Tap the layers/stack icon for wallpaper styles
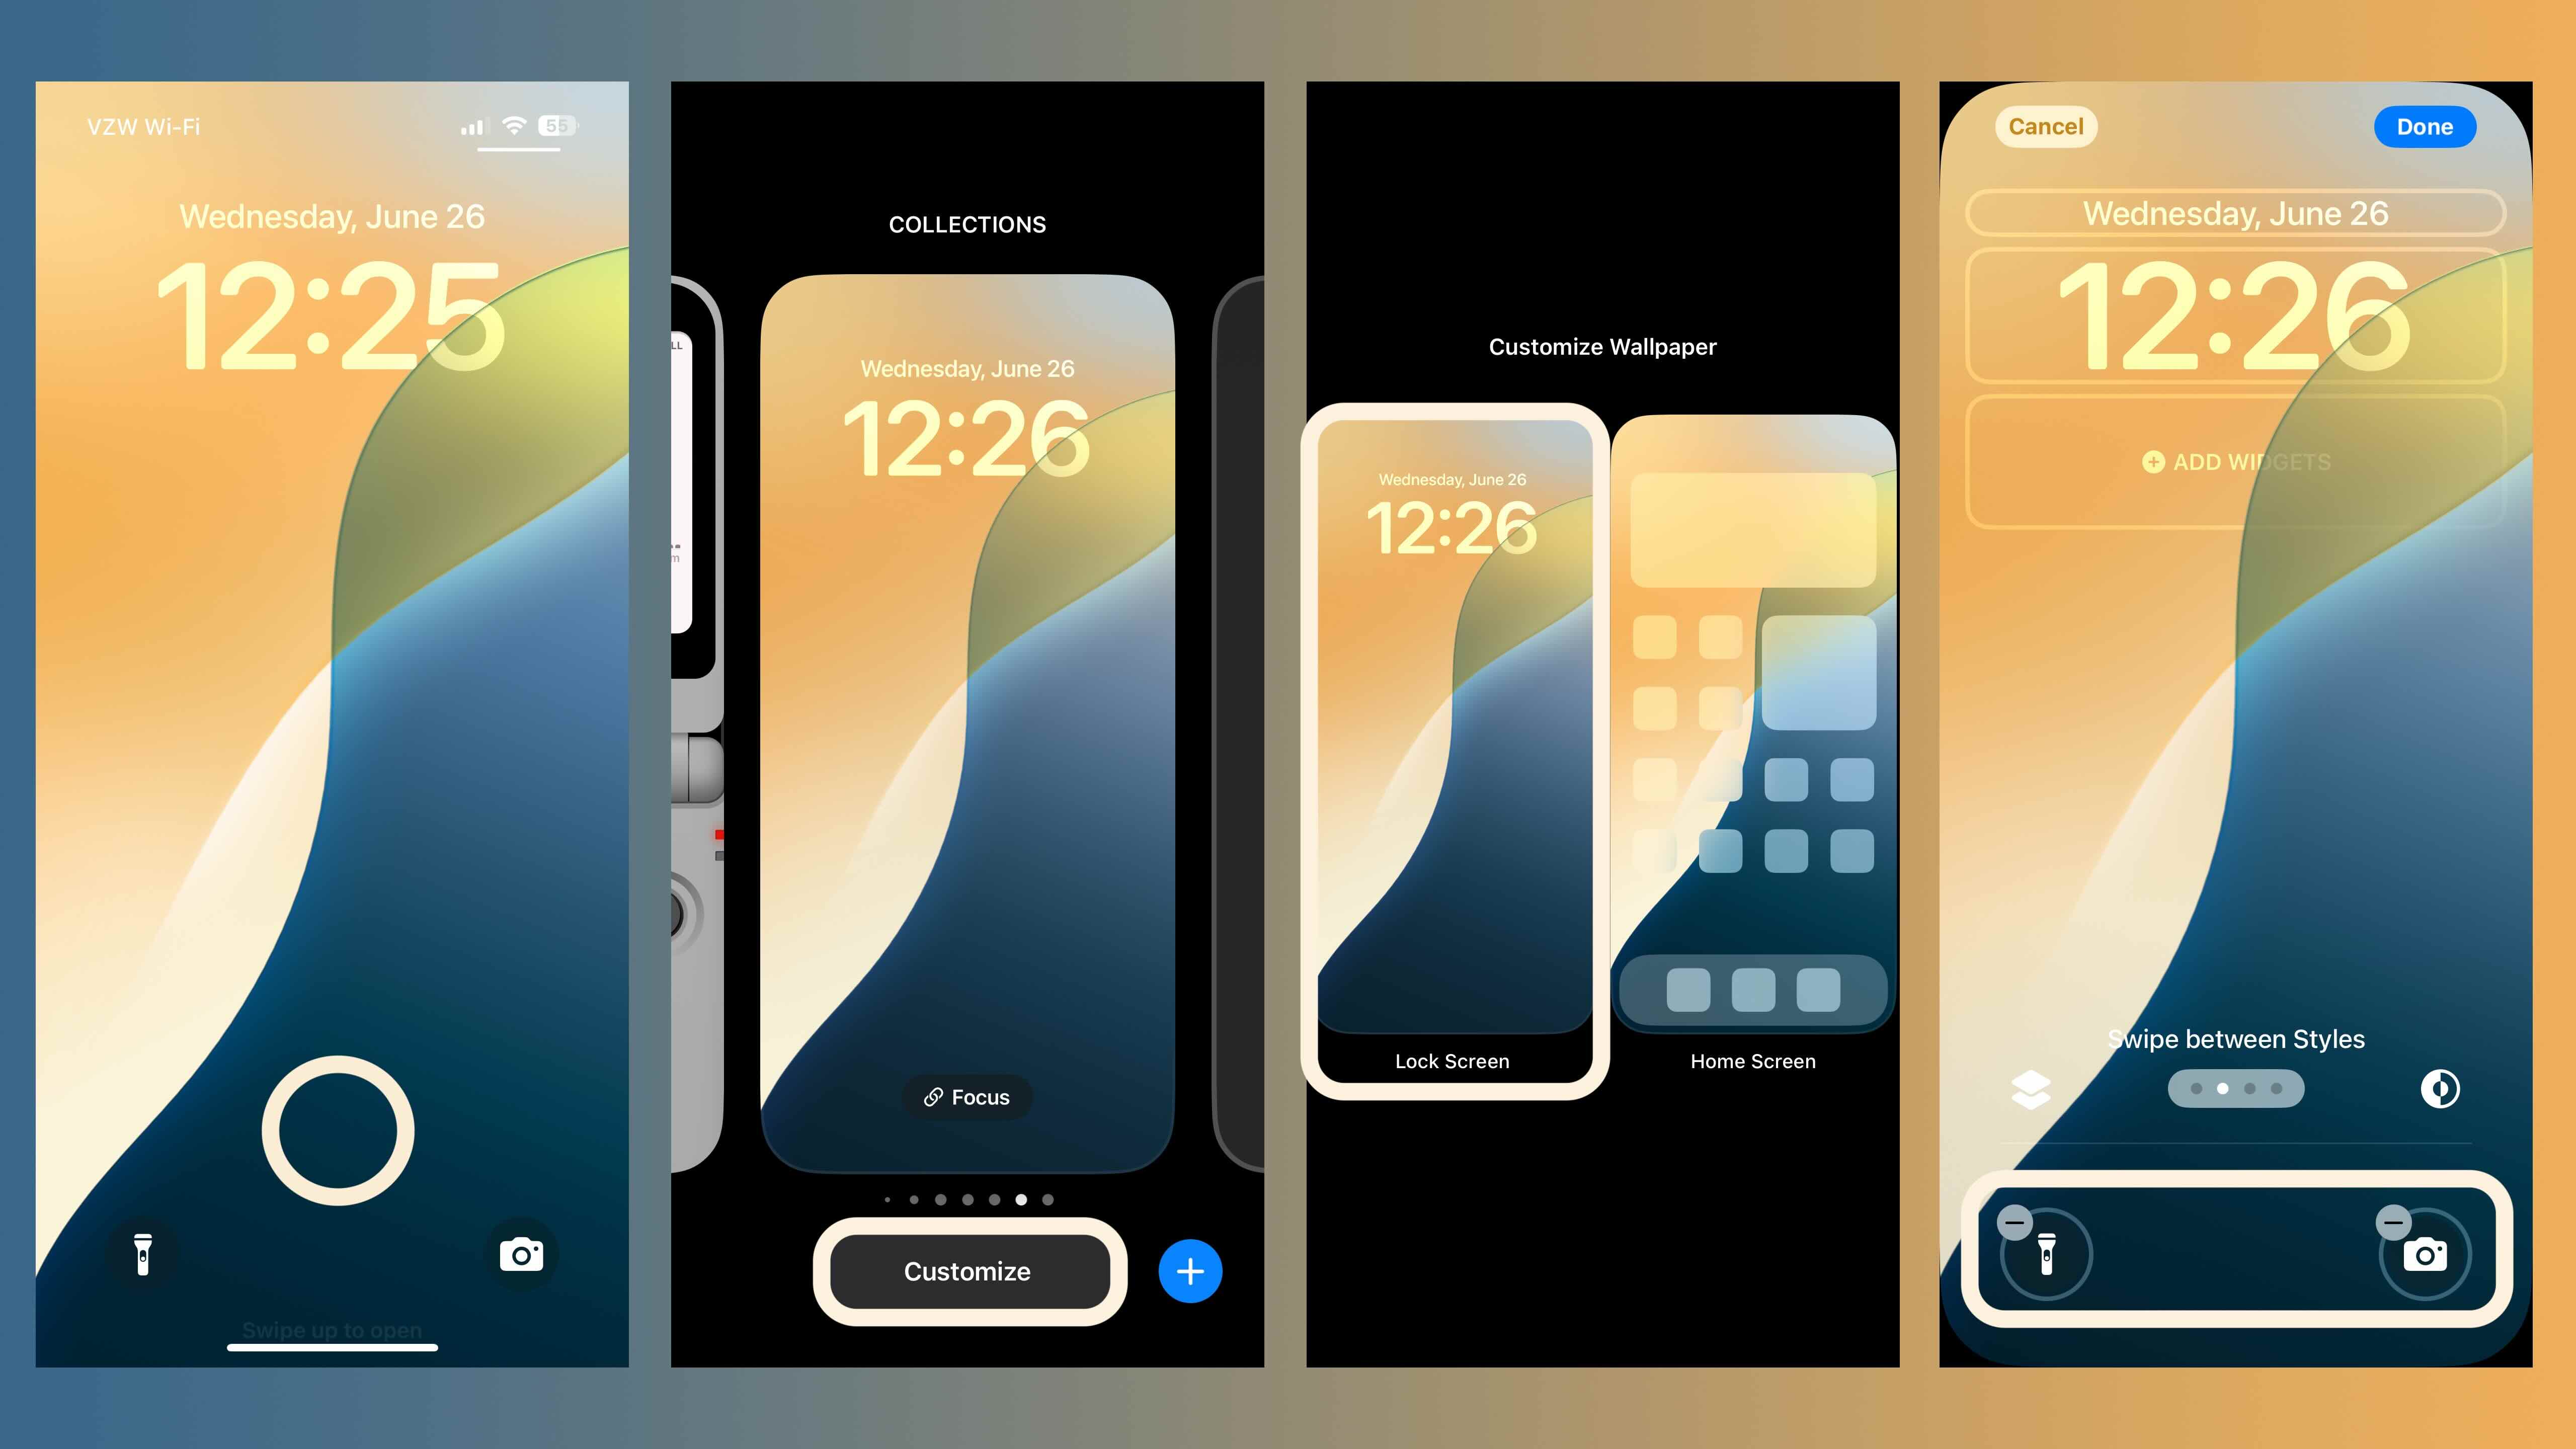Image resolution: width=2576 pixels, height=1449 pixels. coord(2031,1086)
